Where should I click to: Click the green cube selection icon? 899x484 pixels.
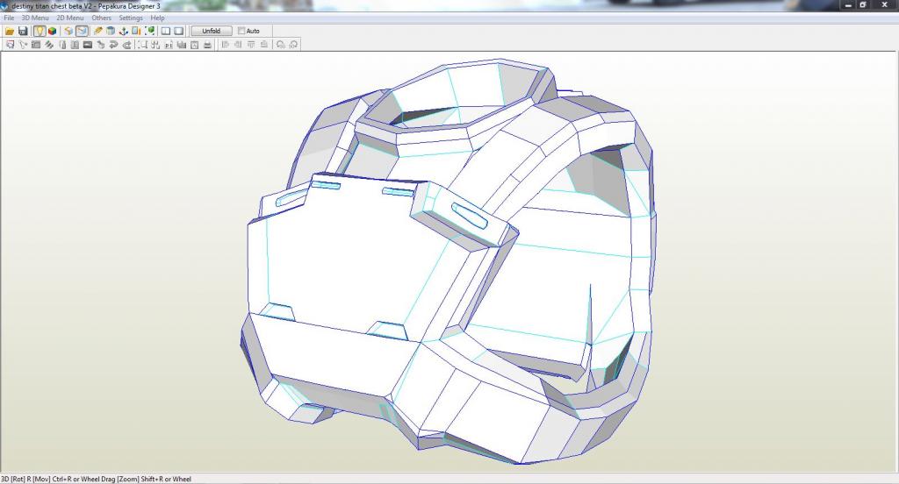point(149,31)
